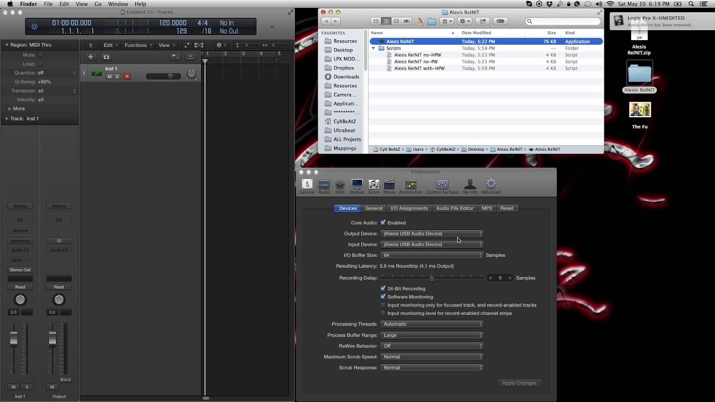This screenshot has width=715, height=402.
Task: Switch to I/O Assignments tab
Action: click(409, 208)
